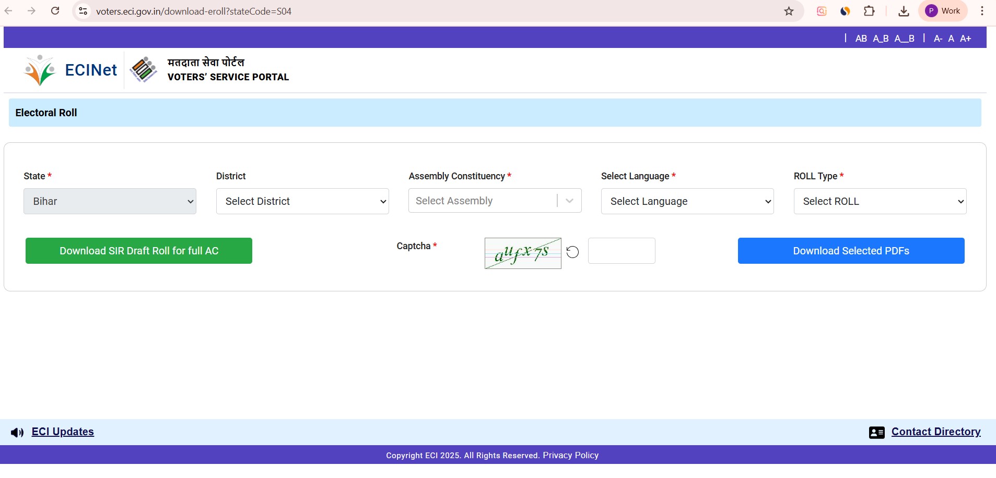Bookmark this page with star icon
The image size is (996, 478).
tap(789, 11)
